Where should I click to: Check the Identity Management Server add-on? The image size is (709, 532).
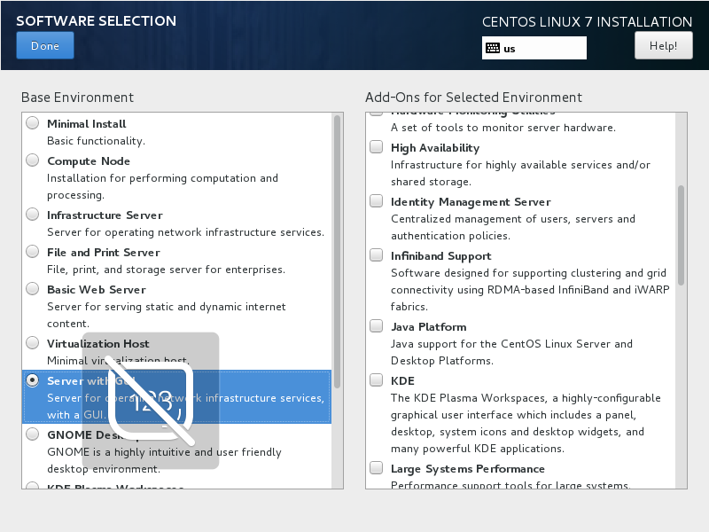point(377,202)
